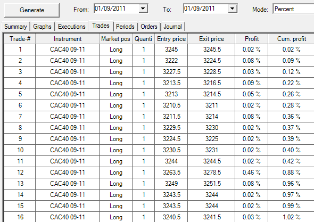The width and height of the screenshot is (314, 222).
Task: Open the Mode combo box showing Percent
Action: click(x=293, y=9)
